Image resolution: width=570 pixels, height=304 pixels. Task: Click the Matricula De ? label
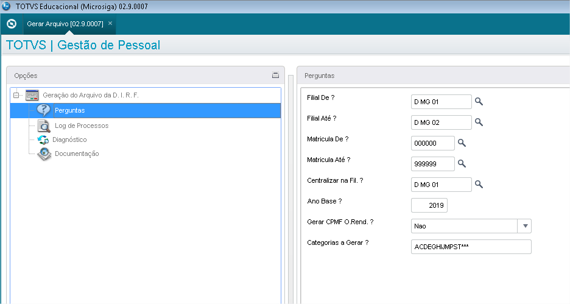click(328, 139)
